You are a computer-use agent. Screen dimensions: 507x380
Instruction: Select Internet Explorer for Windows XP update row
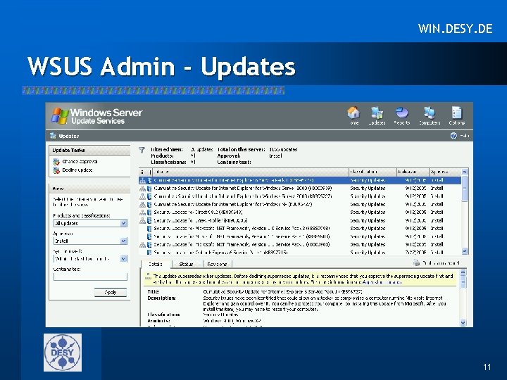(300, 205)
